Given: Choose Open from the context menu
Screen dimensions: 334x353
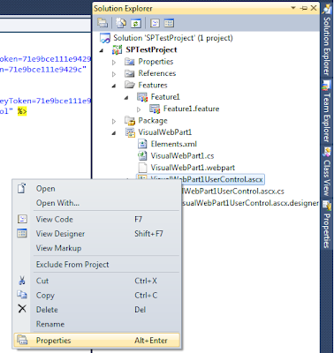Looking at the screenshot, I should click(x=96, y=189).
